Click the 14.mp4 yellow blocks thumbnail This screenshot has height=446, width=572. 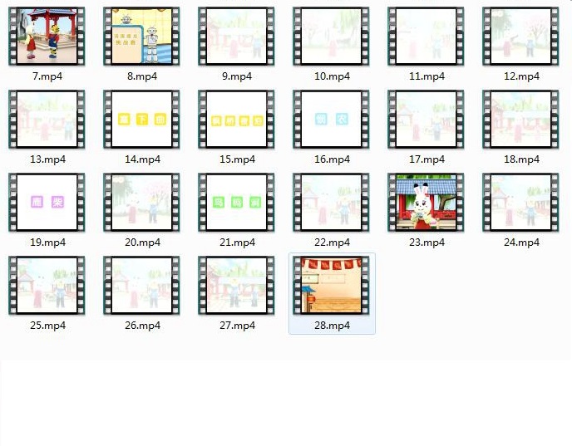142,120
